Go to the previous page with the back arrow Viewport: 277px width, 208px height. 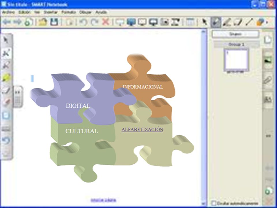pyautogui.click(x=7, y=22)
